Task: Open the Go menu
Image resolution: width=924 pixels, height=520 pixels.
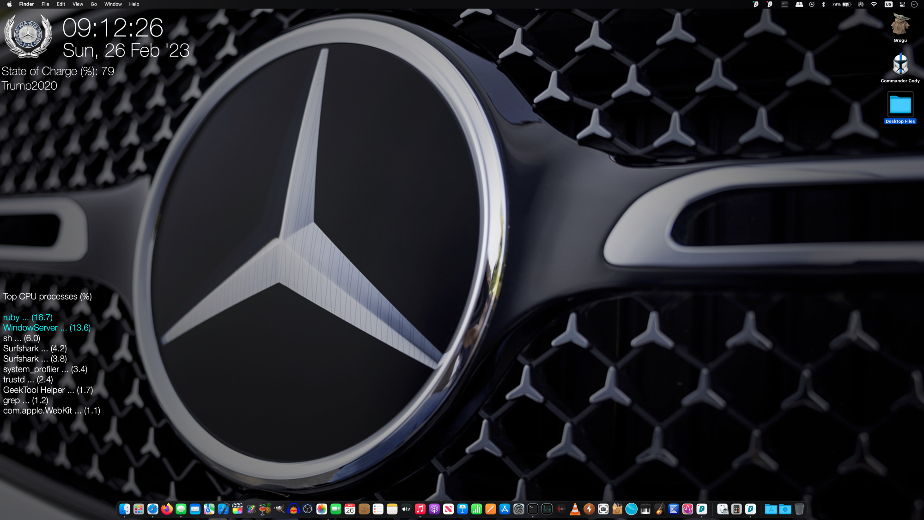Action: (94, 4)
